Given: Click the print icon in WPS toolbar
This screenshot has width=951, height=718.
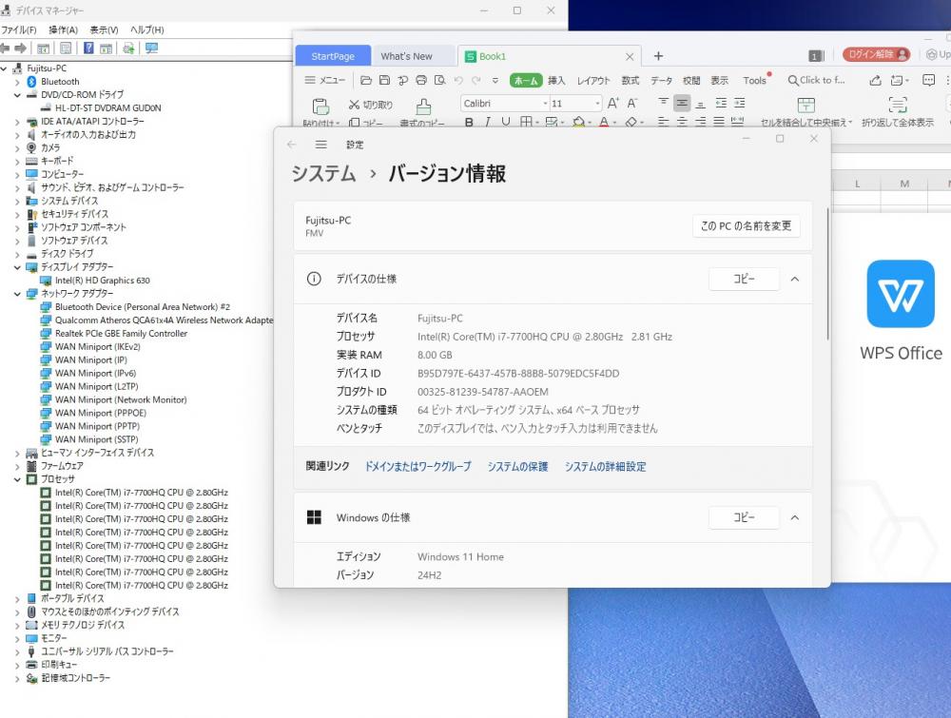Looking at the screenshot, I should click(421, 80).
